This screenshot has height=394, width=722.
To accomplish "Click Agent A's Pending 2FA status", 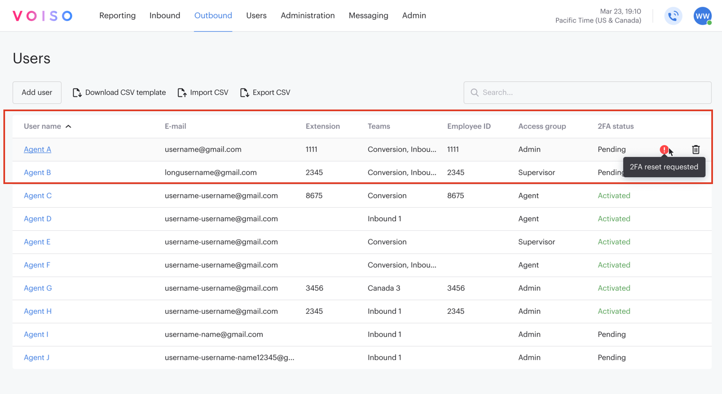I will pyautogui.click(x=612, y=150).
